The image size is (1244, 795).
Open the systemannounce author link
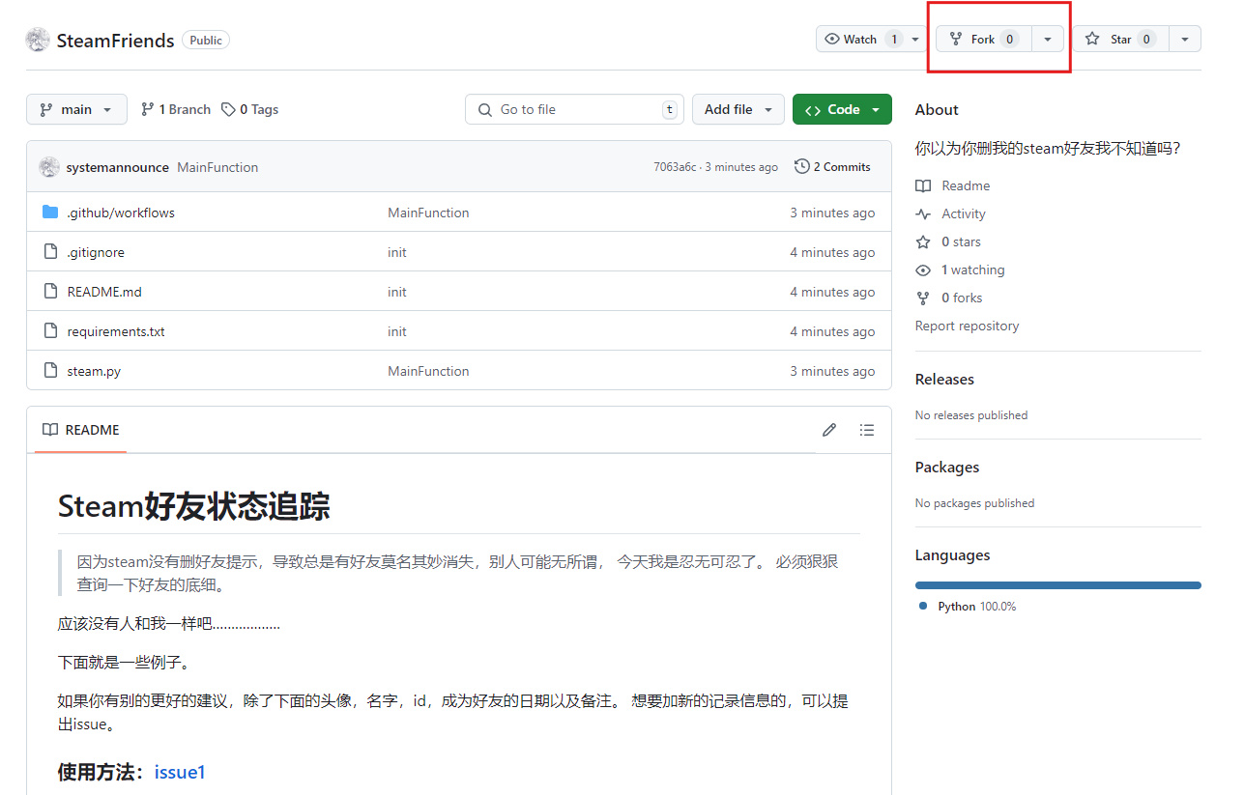click(x=118, y=167)
